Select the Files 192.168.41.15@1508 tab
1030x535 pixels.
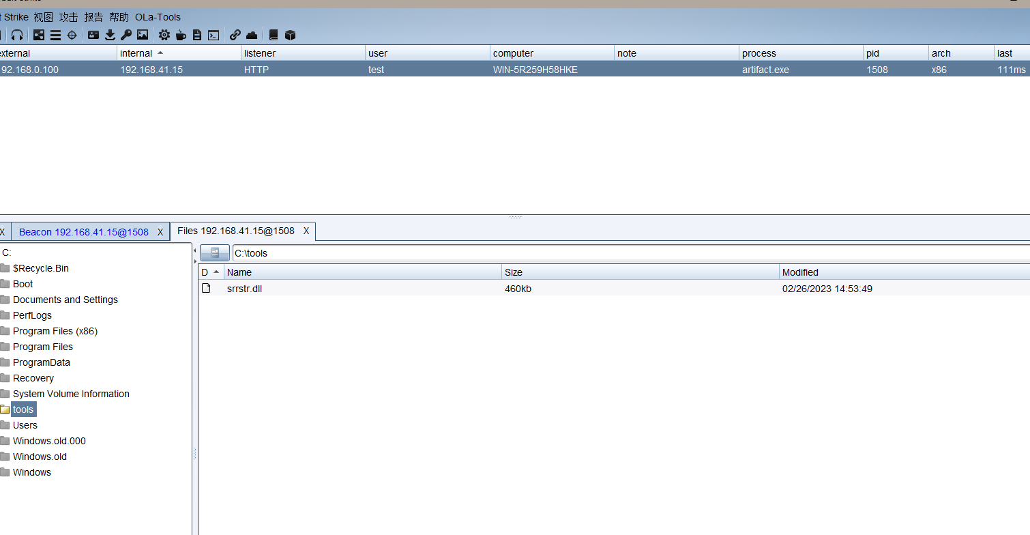236,231
